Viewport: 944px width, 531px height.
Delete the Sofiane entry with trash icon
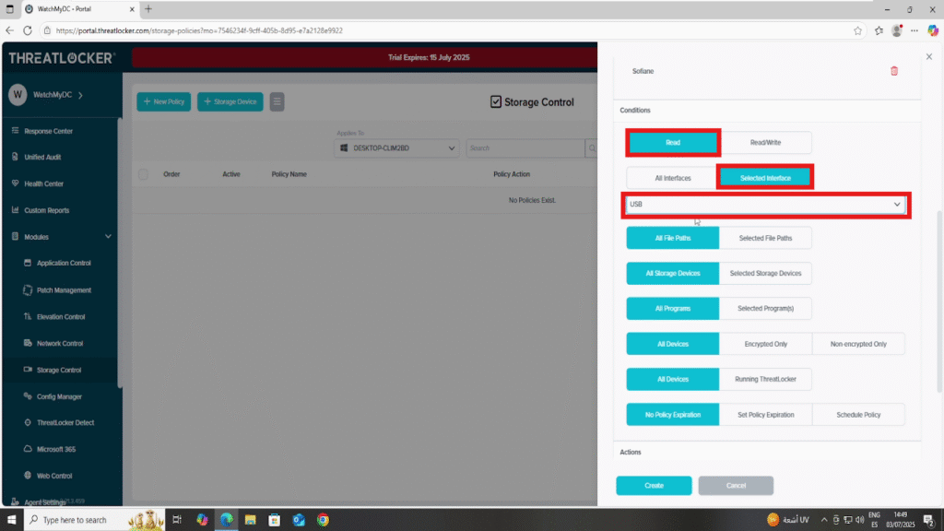[894, 71]
